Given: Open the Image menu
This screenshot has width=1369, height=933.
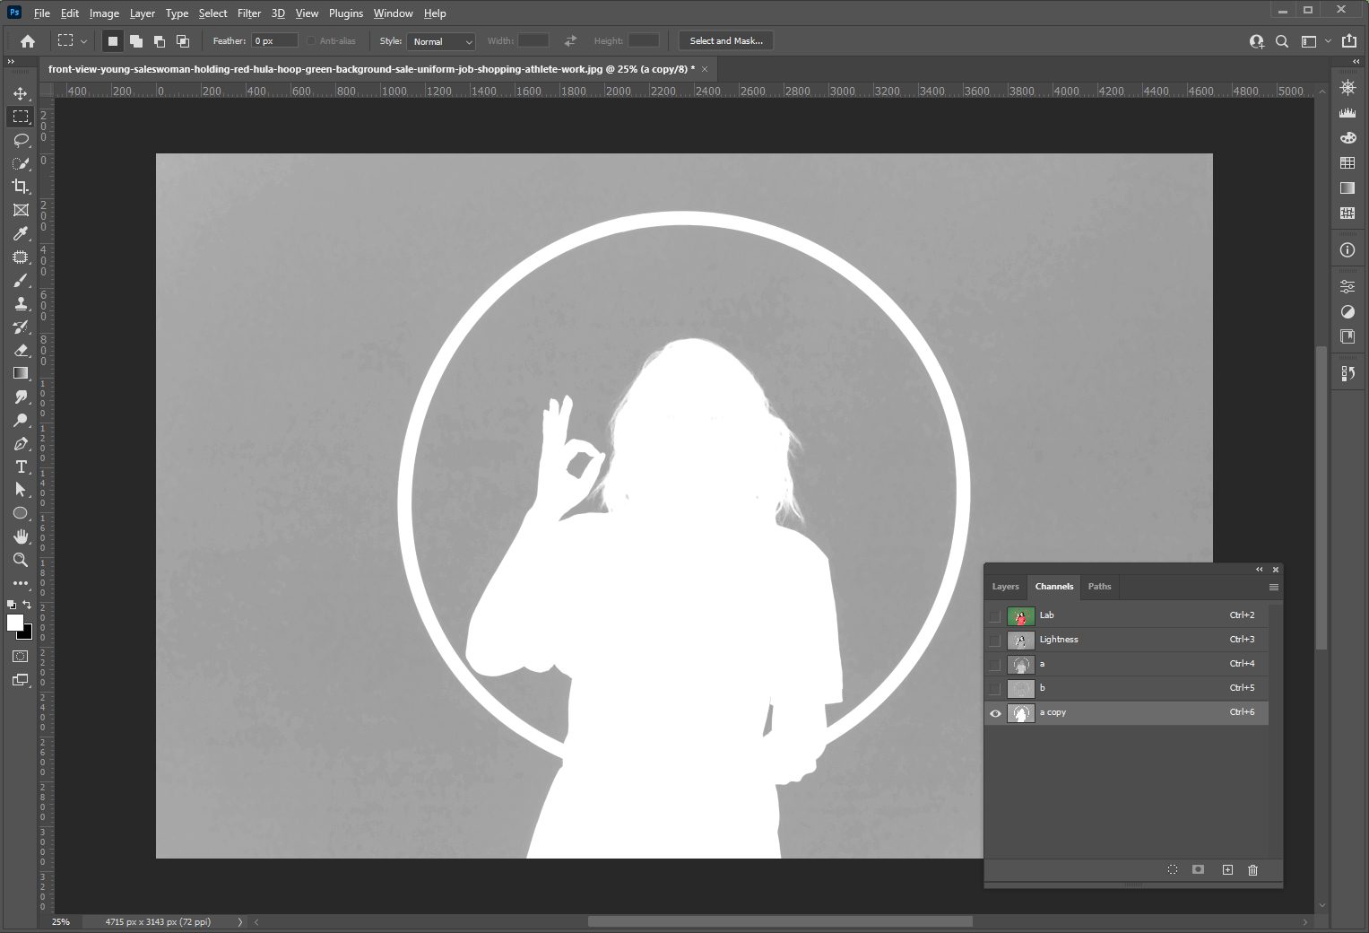Looking at the screenshot, I should tap(104, 13).
